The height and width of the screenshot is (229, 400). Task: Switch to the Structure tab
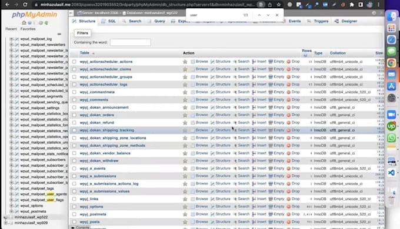pos(84,21)
